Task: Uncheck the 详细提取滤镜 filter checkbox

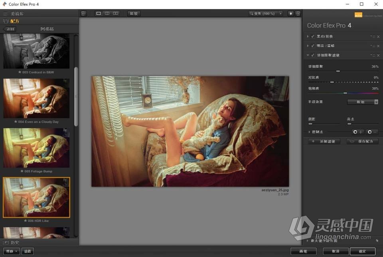Action: point(313,55)
